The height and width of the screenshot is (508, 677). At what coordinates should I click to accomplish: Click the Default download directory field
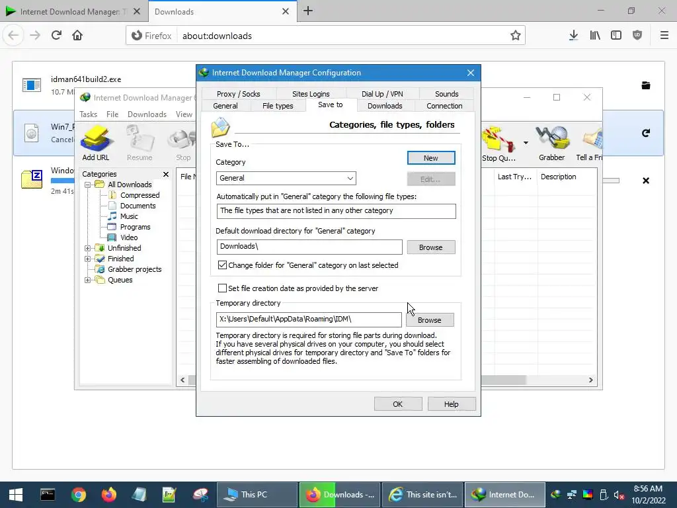[309, 247]
